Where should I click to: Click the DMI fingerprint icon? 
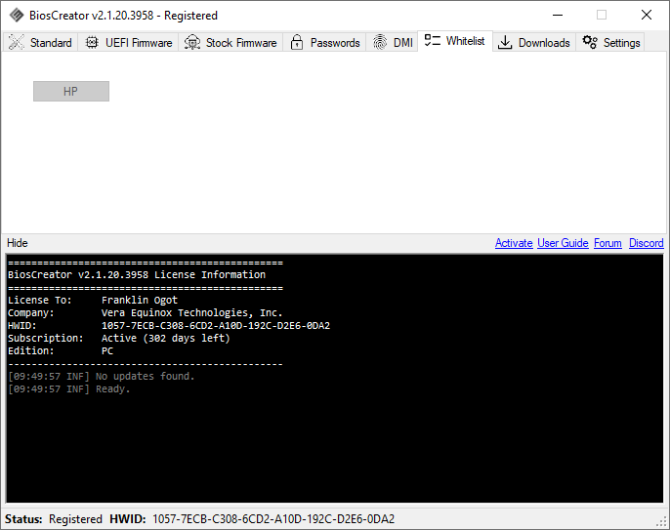point(379,42)
